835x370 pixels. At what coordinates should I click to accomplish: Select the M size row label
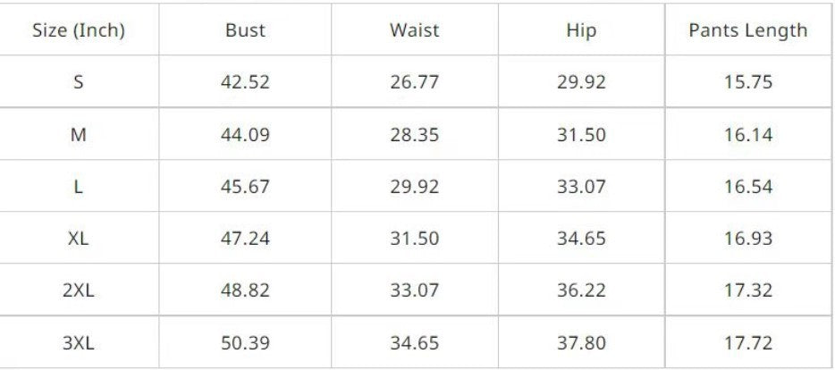[x=79, y=135]
